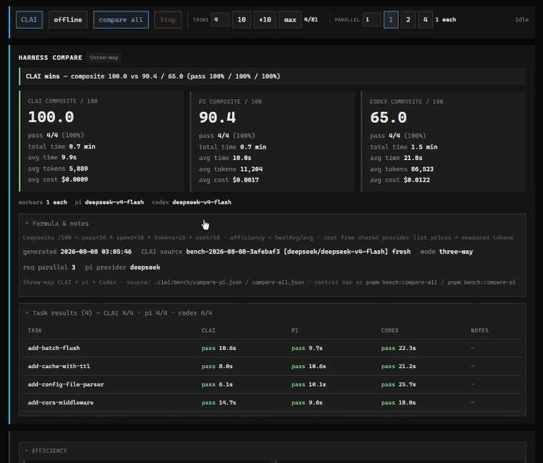Click the add-batch-flush task row
The height and width of the screenshot is (463, 543).
(x=272, y=348)
